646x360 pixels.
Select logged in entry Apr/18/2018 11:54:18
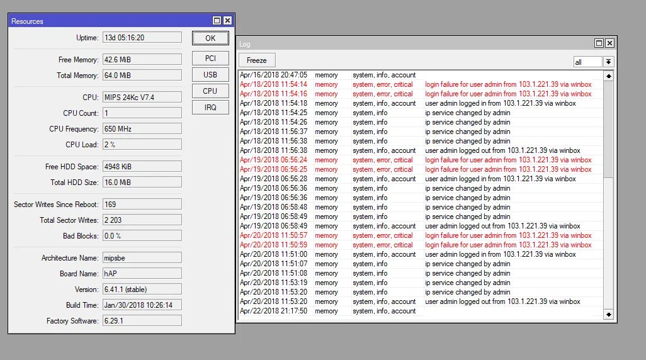(x=421, y=103)
